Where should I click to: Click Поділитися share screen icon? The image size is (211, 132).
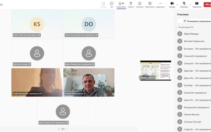(196, 4)
